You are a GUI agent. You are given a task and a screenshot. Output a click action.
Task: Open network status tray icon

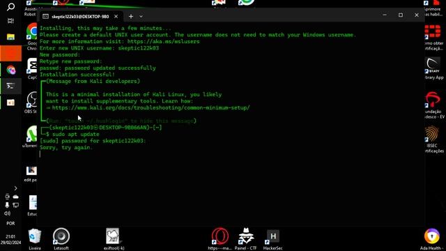(15, 205)
